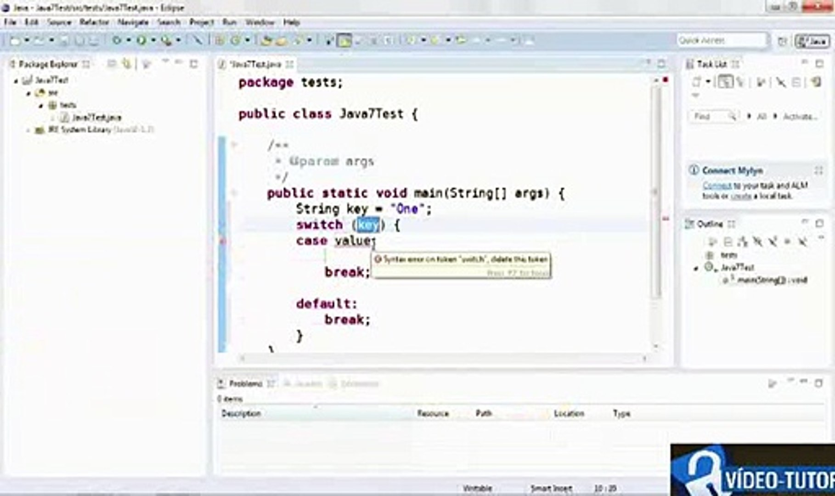Click the Quick Access search field
Viewport: 835px width, 496px height.
tap(722, 40)
